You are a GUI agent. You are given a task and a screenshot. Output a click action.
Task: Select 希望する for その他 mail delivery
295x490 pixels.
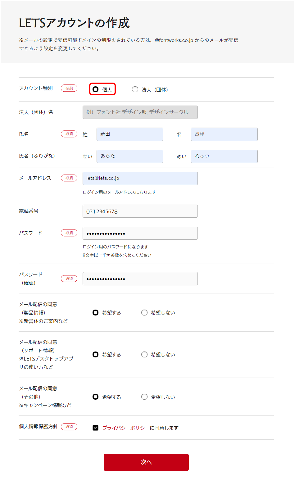point(96,397)
